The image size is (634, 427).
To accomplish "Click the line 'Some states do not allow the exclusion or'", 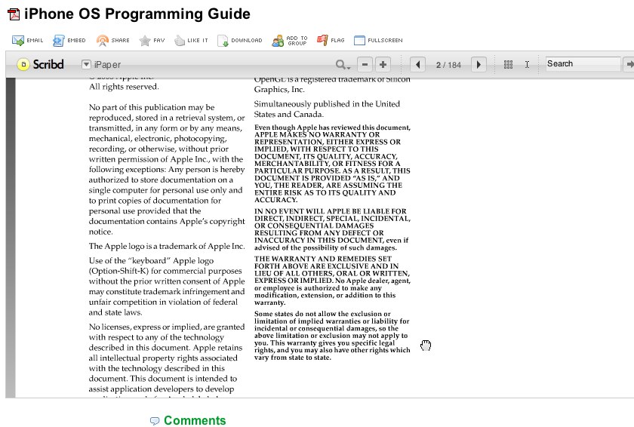I will [322, 314].
